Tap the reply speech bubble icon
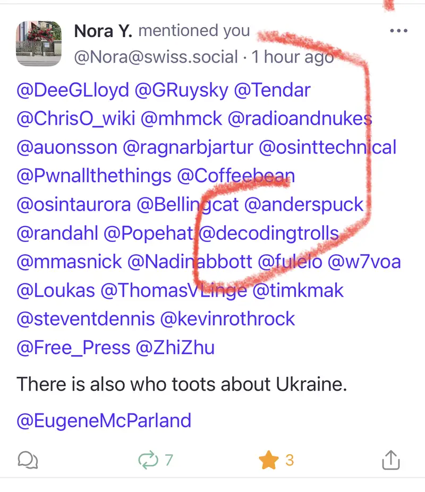 point(28,460)
